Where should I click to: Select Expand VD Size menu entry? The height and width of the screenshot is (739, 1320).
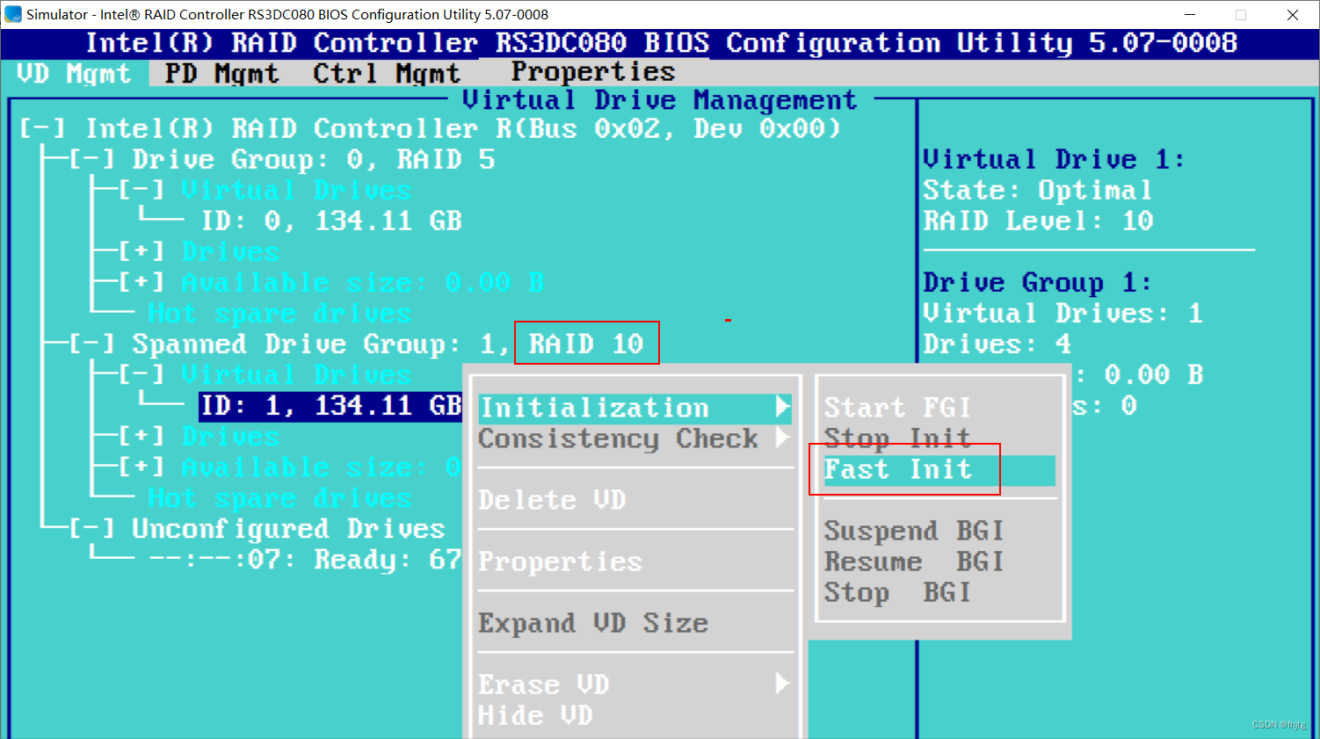click(x=593, y=623)
